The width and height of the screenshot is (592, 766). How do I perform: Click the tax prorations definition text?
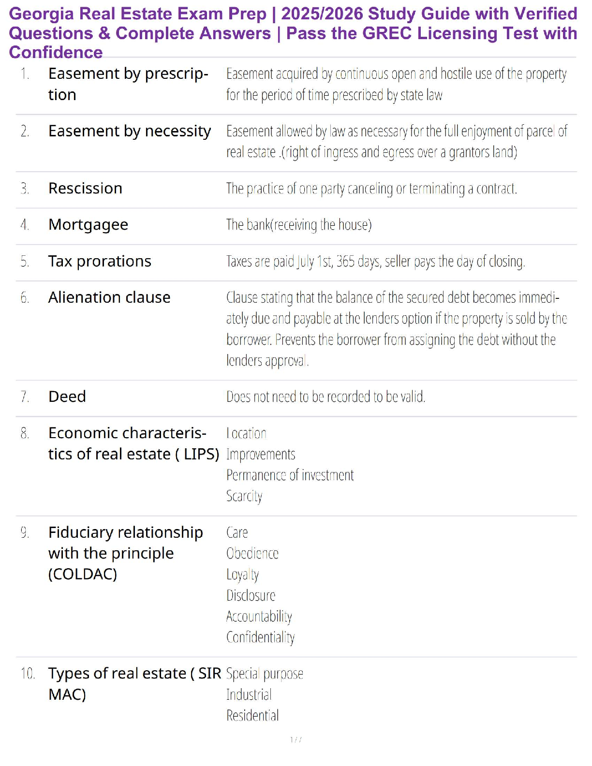[x=375, y=262]
